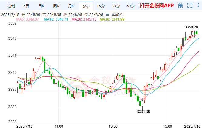Click the 低 3348.96 low price
Image resolution: width=202 pixels, height=128 pixels.
point(94,15)
